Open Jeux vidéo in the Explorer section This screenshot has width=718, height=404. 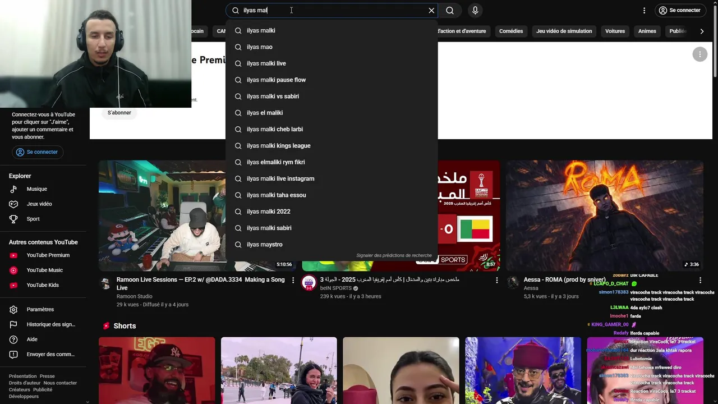pos(43,204)
